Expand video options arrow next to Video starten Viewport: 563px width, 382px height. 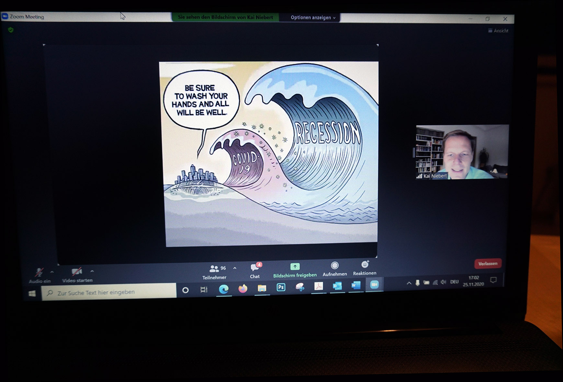click(92, 271)
